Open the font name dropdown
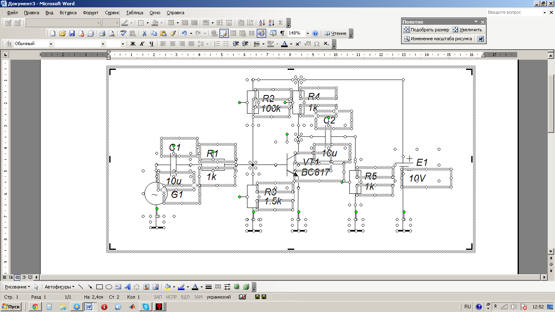Screen dimensions: 555x312 pos(103,44)
